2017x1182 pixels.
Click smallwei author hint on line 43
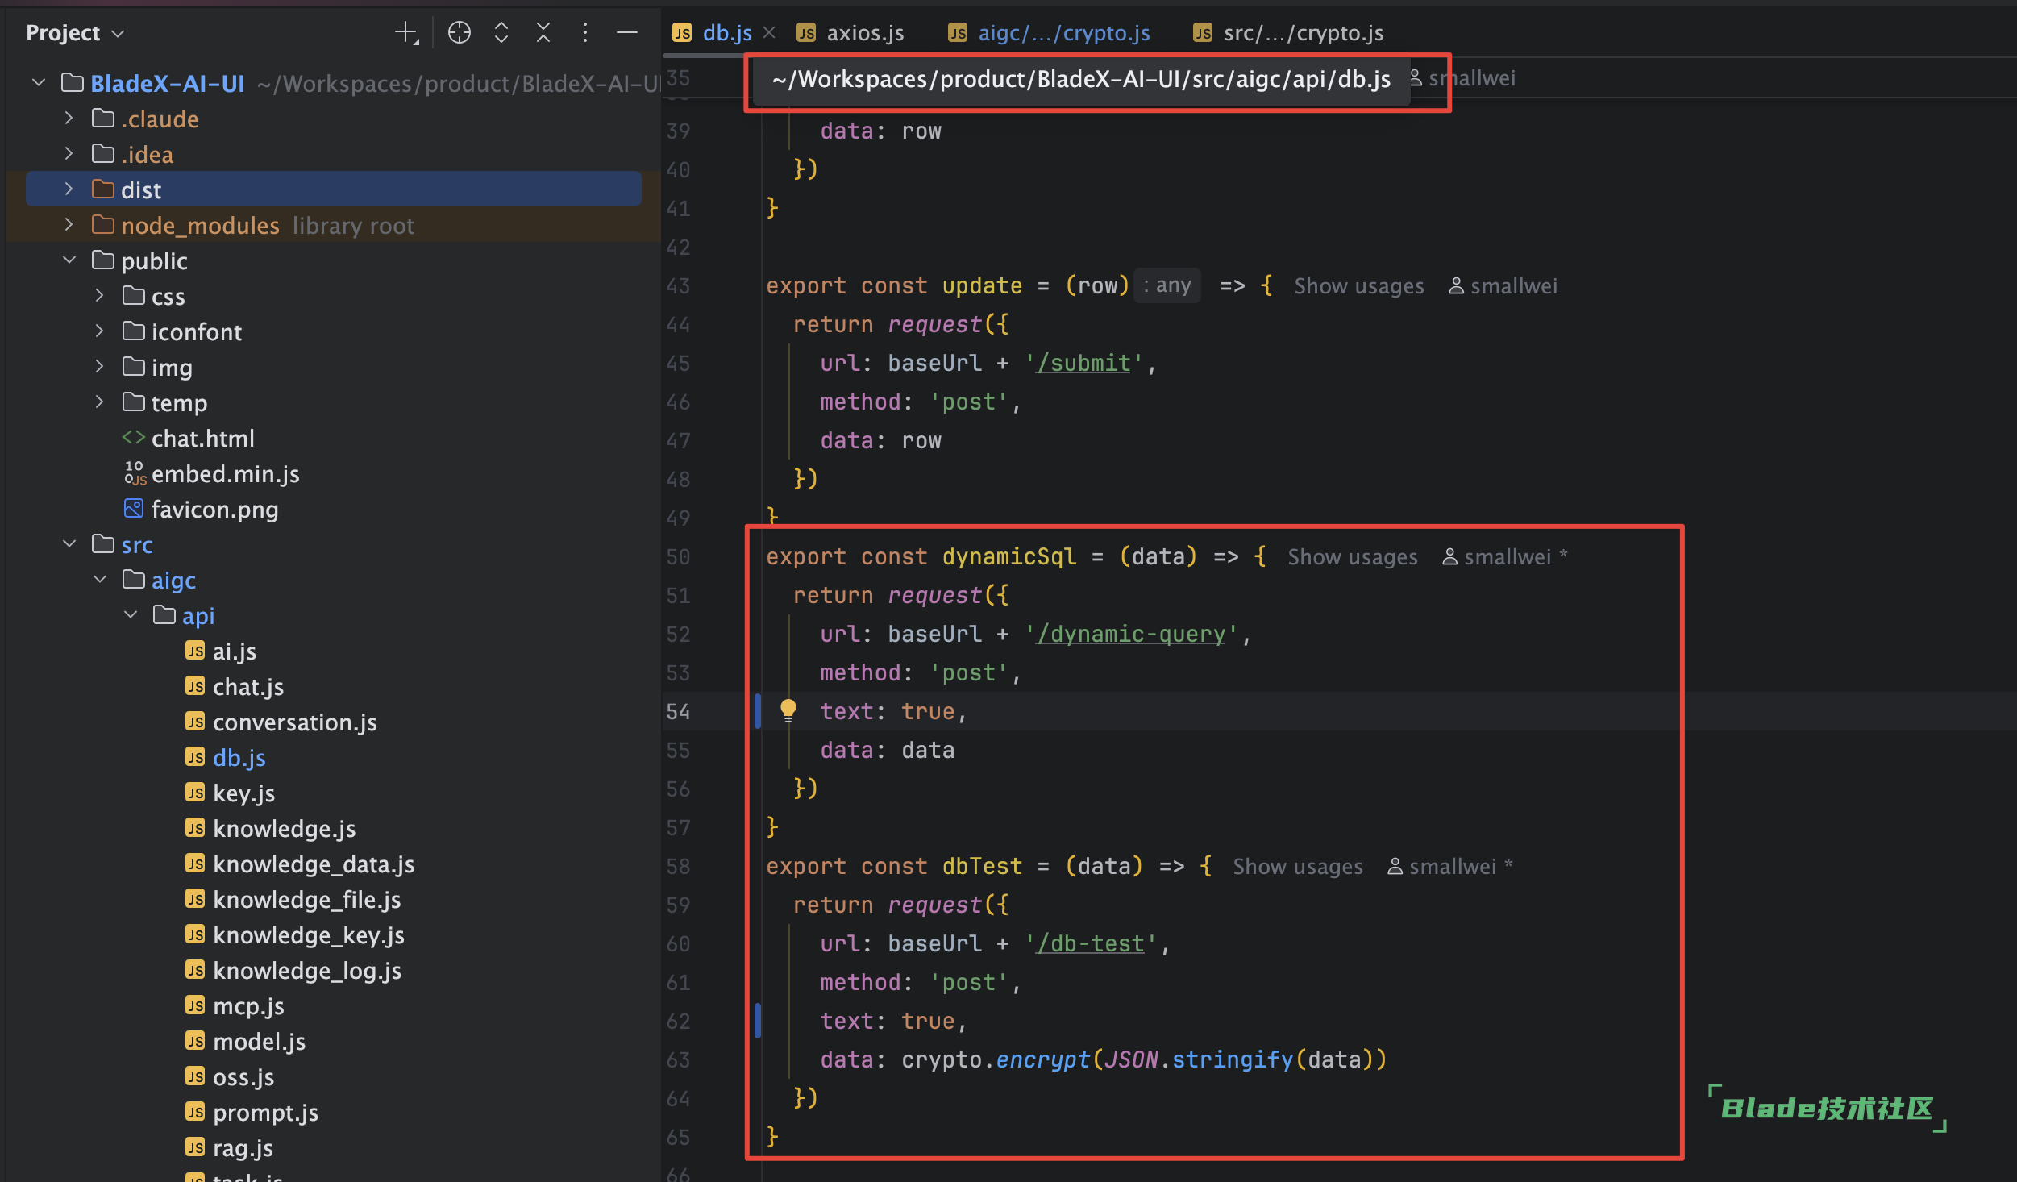pyautogui.click(x=1503, y=286)
